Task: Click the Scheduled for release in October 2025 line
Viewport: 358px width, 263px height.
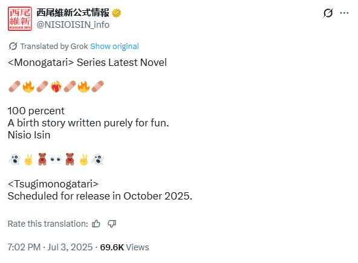Action: tap(100, 196)
